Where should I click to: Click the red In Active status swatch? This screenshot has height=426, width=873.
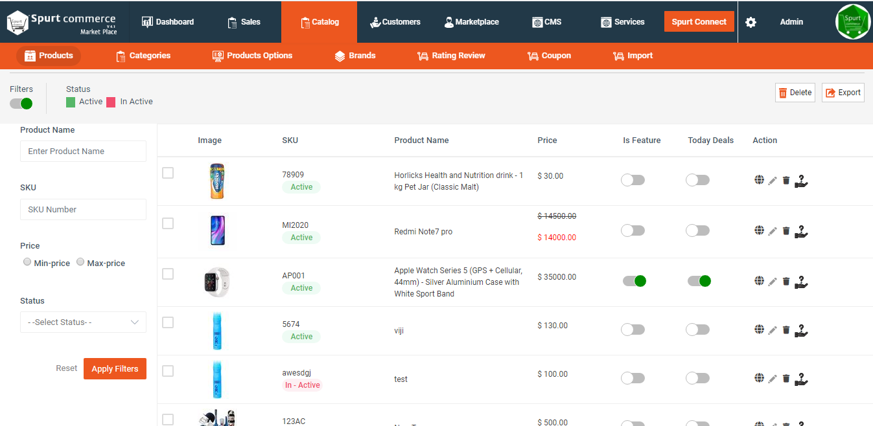pyautogui.click(x=111, y=102)
